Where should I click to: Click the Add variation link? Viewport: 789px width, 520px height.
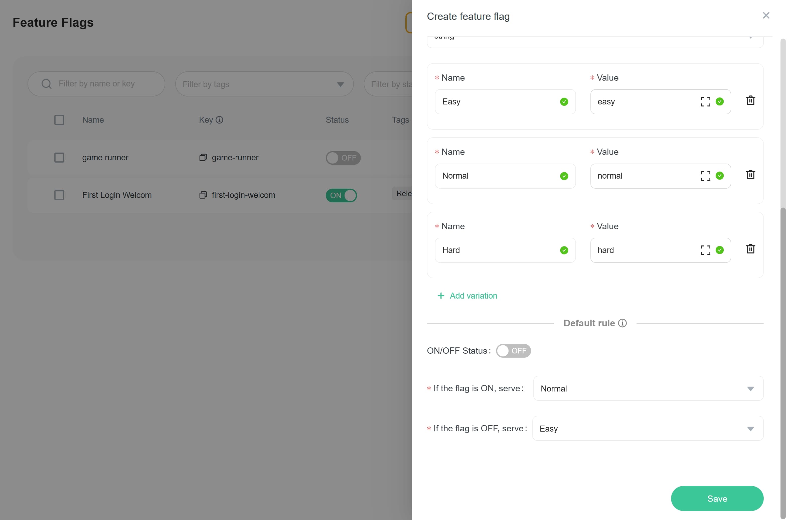(473, 296)
